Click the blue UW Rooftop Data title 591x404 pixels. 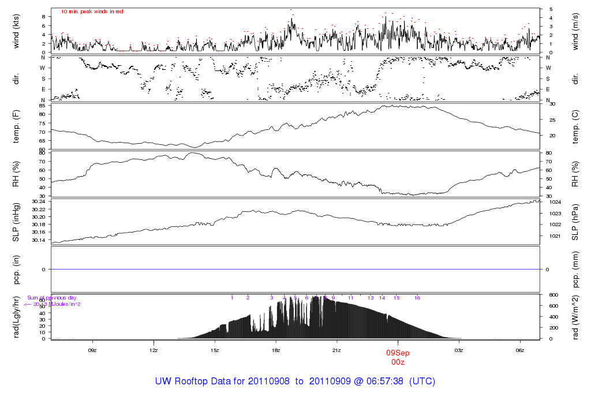(295, 381)
